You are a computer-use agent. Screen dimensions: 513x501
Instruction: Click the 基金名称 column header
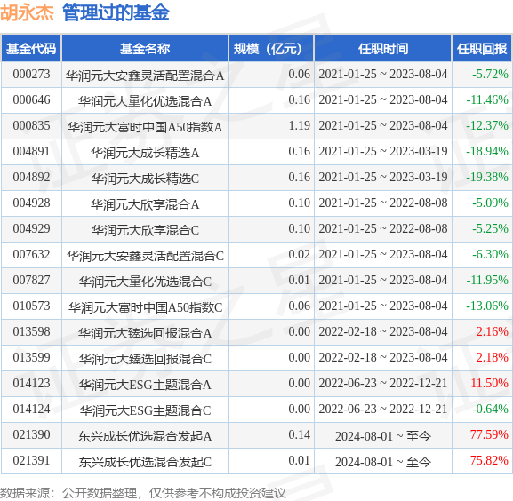145,48
